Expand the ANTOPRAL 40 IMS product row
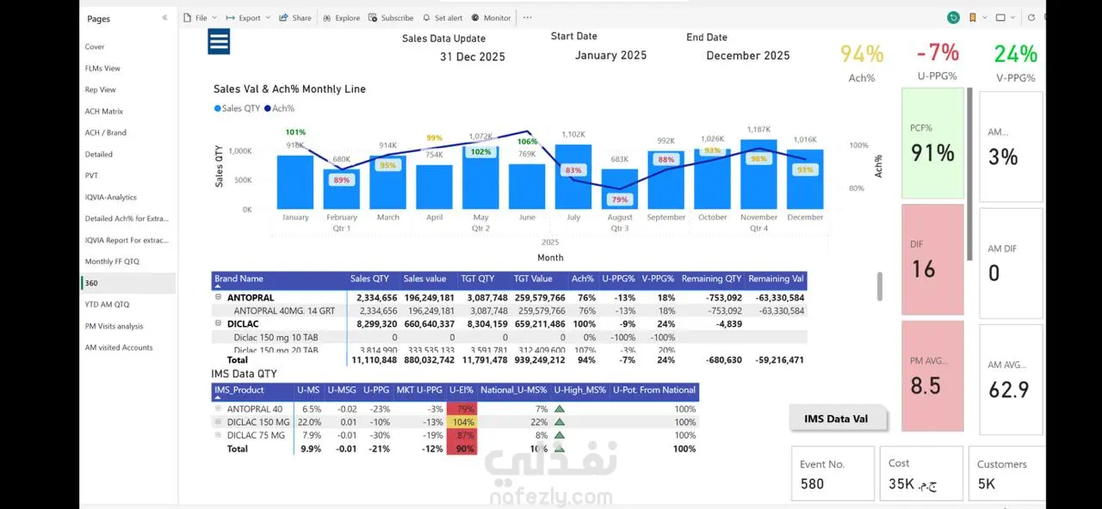 click(x=218, y=409)
